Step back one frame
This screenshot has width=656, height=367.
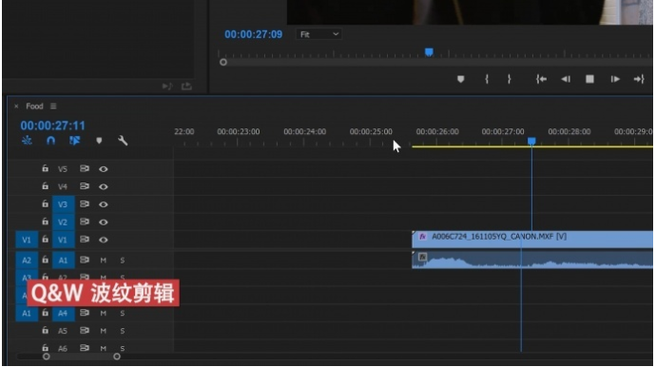click(566, 79)
